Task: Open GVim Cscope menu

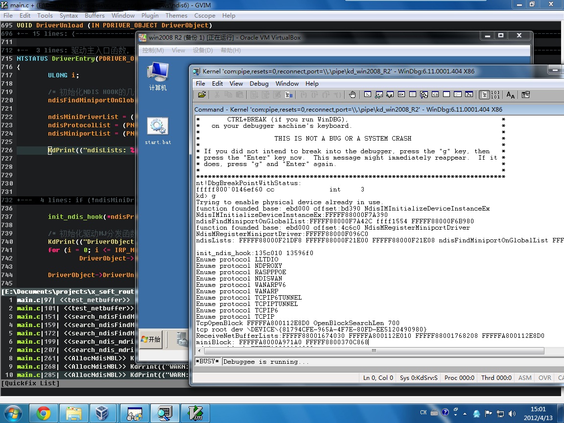Action: coord(205,16)
